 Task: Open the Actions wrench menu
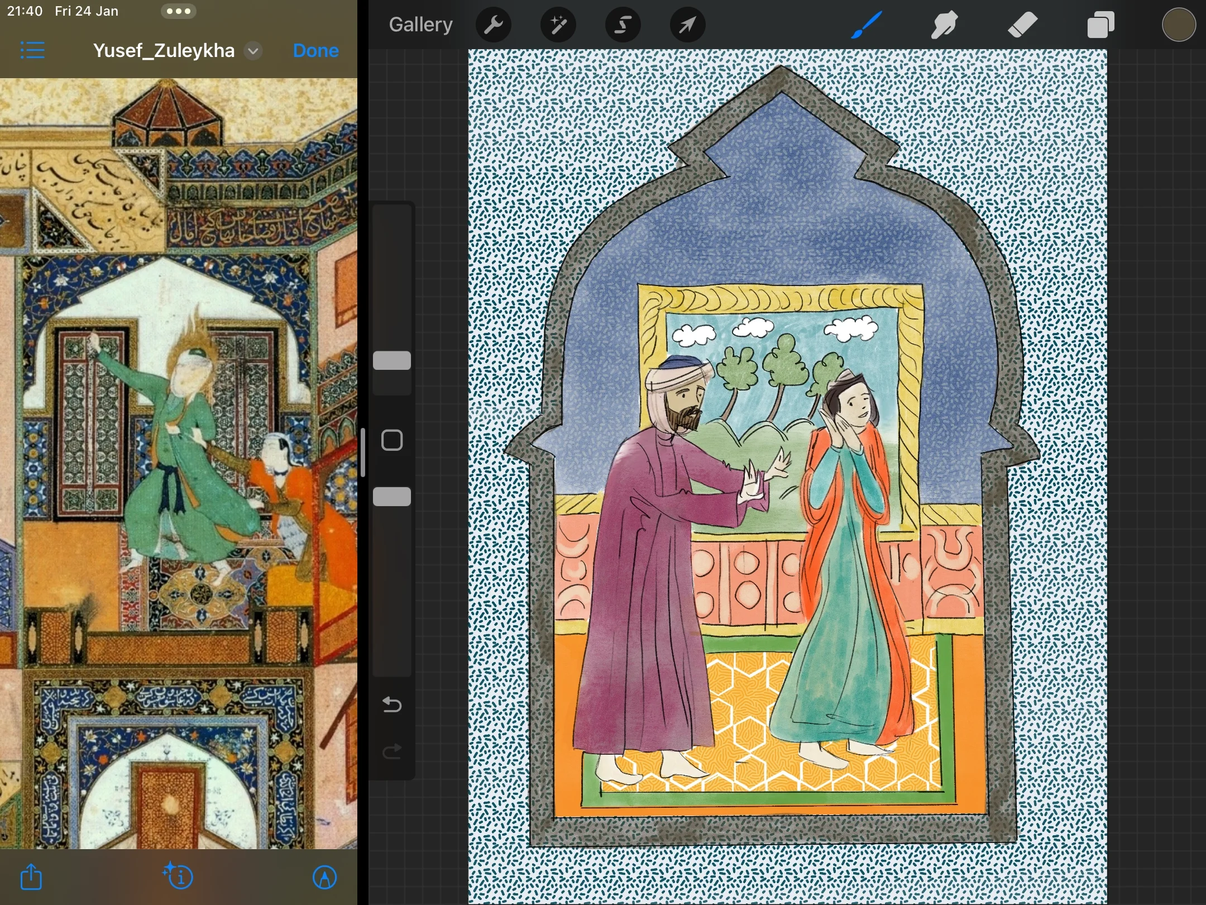click(x=494, y=25)
